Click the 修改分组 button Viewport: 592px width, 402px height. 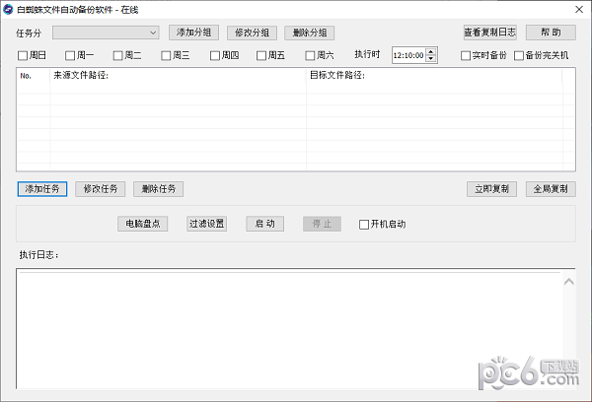click(x=253, y=33)
